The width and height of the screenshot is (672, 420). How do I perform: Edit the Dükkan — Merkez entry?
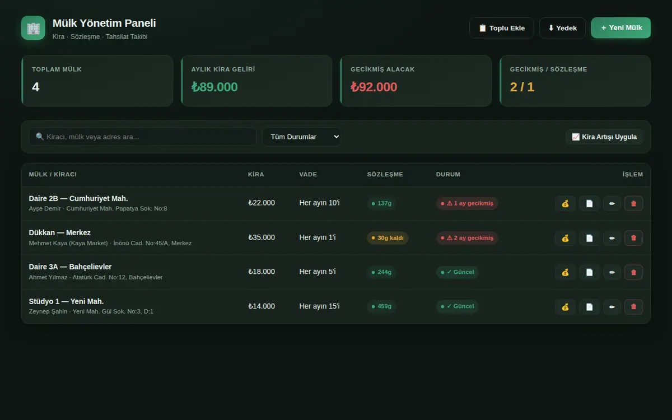tap(612, 238)
